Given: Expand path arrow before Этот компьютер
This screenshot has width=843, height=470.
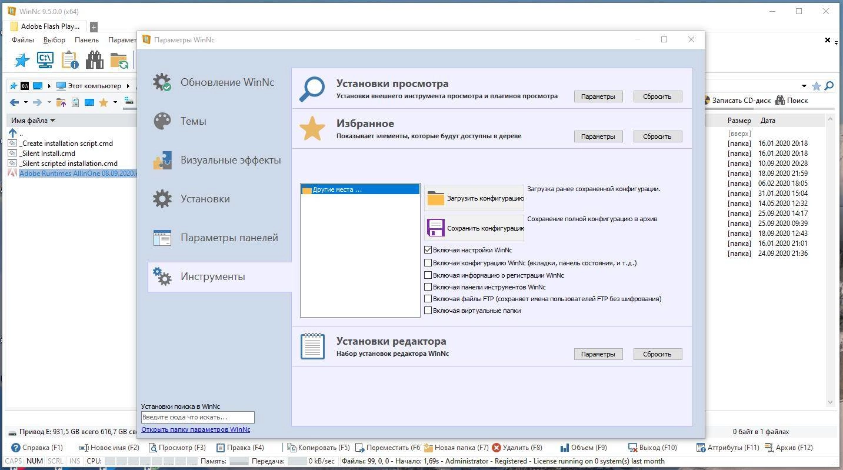Looking at the screenshot, I should [x=49, y=86].
